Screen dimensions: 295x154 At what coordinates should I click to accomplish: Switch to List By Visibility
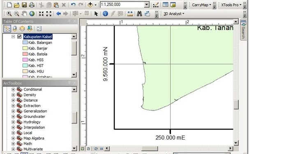(x=22, y=29)
